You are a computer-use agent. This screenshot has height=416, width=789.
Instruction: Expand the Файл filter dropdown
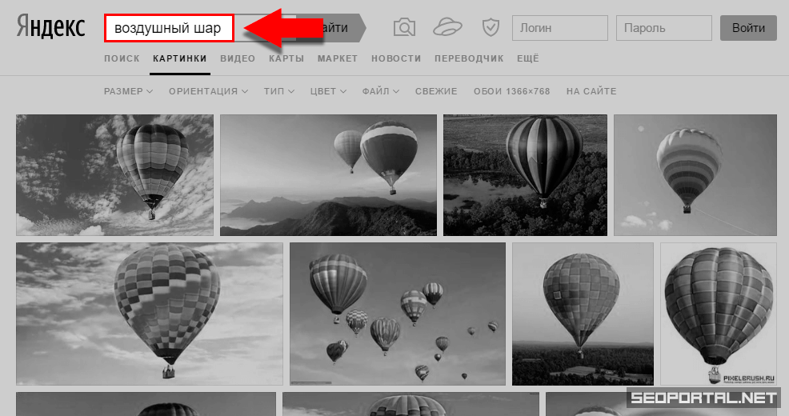pyautogui.click(x=379, y=91)
